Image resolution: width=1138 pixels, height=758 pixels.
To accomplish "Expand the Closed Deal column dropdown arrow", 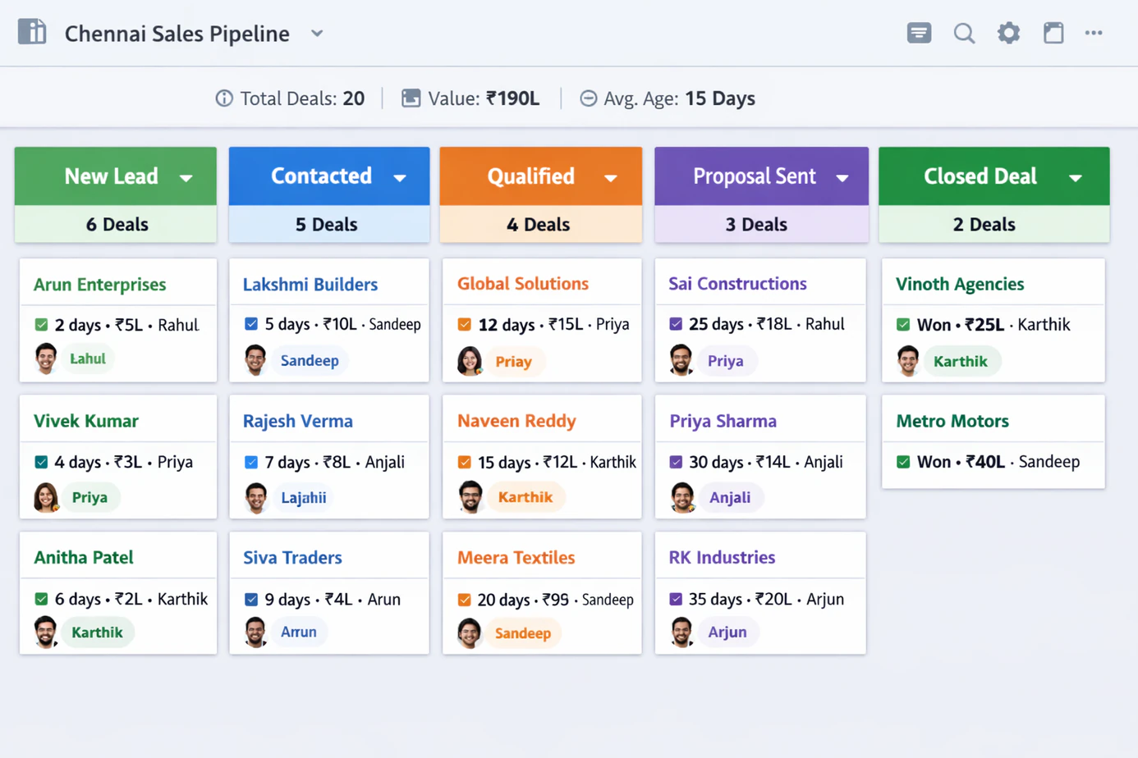I will click(1076, 178).
